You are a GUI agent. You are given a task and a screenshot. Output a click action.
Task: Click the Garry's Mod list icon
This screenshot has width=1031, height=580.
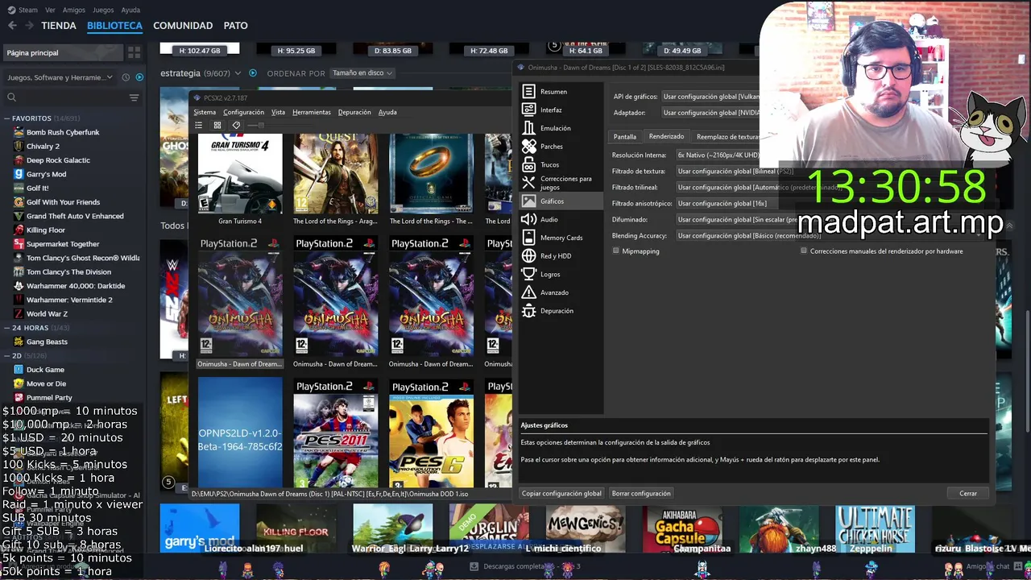coord(19,174)
